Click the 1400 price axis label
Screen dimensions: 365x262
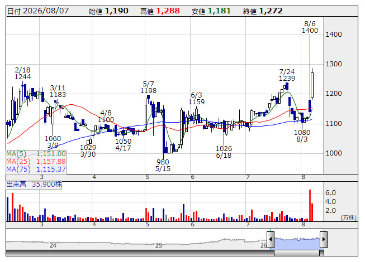(x=334, y=35)
